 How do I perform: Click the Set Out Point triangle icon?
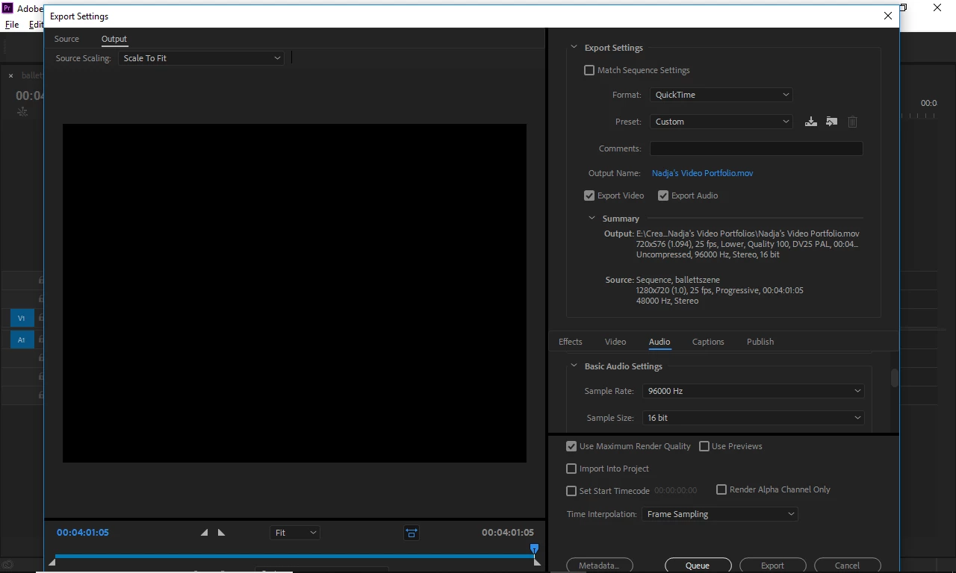pyautogui.click(x=221, y=533)
